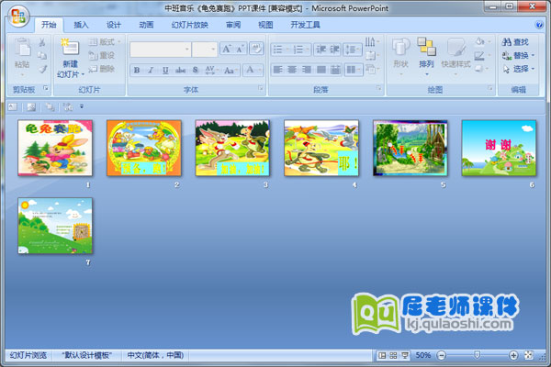This screenshot has height=367, width=551.
Task: Open the 开发工具 tab
Action: [x=305, y=25]
